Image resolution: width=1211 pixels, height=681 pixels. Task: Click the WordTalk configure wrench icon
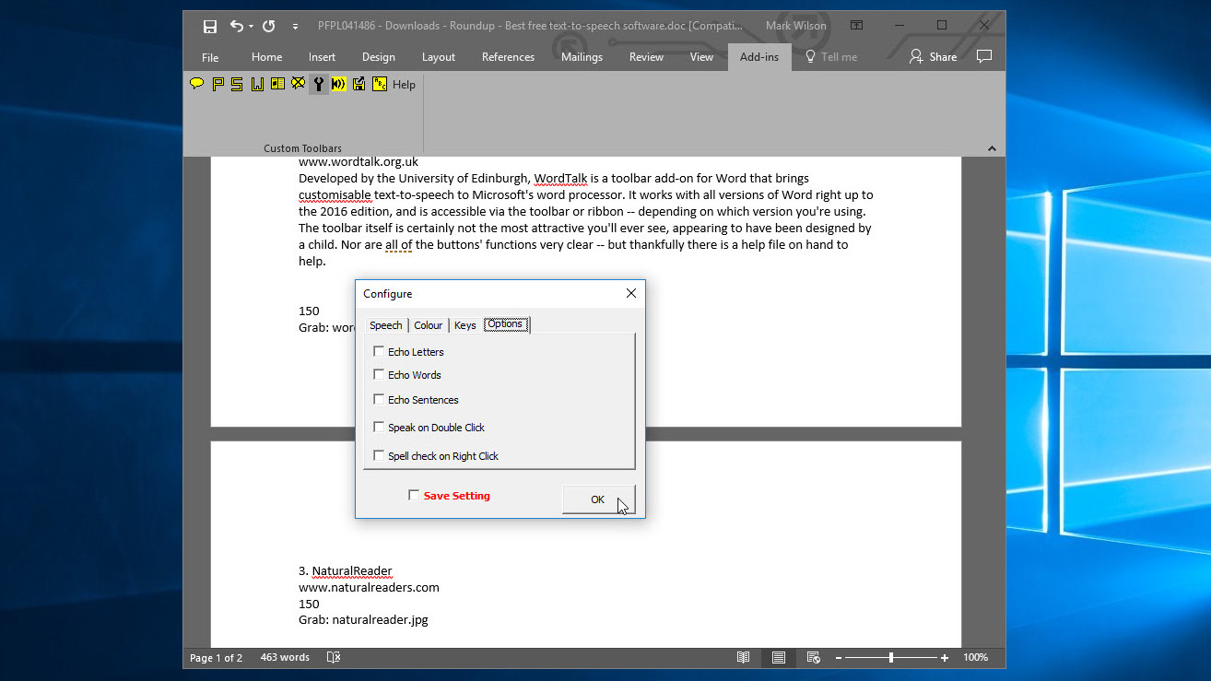click(x=319, y=84)
